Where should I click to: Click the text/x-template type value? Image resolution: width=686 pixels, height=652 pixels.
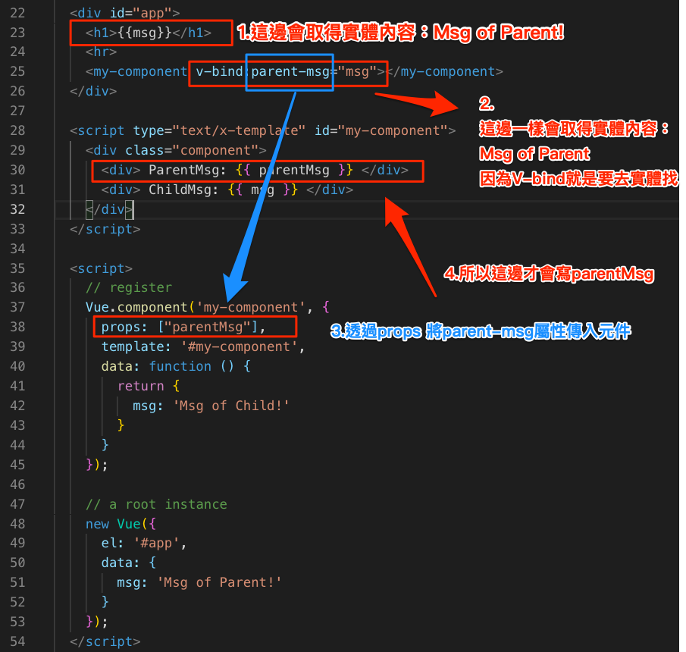click(239, 130)
